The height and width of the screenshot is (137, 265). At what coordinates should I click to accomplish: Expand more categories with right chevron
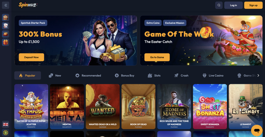[258, 75]
